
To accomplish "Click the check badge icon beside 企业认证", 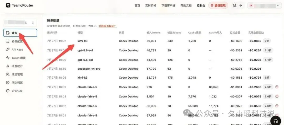I will 8,91.
